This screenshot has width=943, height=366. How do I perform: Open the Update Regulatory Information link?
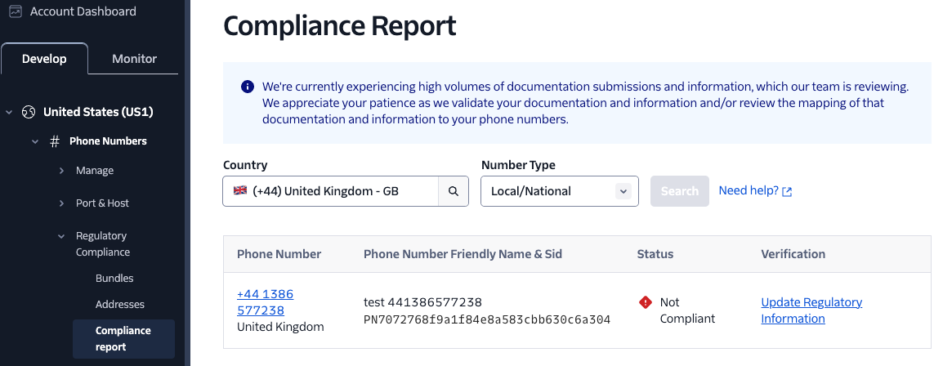tap(811, 310)
